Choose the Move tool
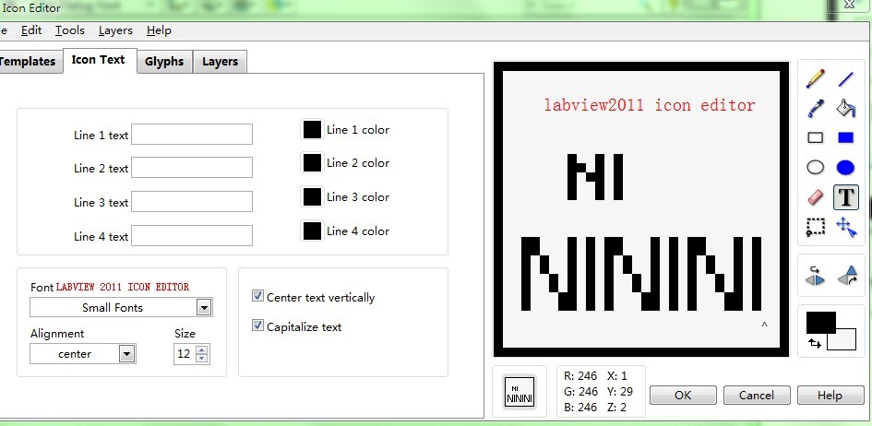The image size is (872, 426). coord(846,227)
